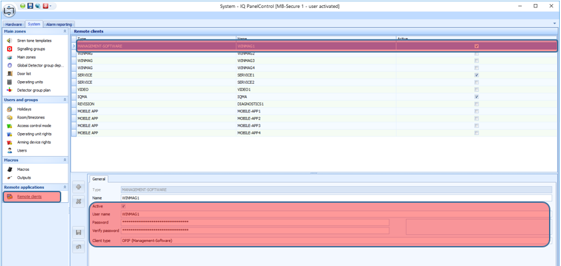Toggle Active checkbox in MANAGEMENT-SOFTWARE row
This screenshot has height=266, width=561.
coord(476,46)
